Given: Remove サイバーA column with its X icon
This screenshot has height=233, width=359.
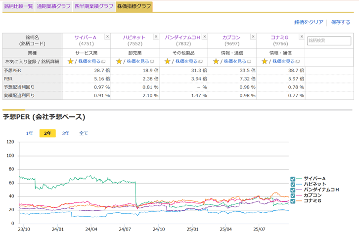Looking at the screenshot, I should click(107, 37).
